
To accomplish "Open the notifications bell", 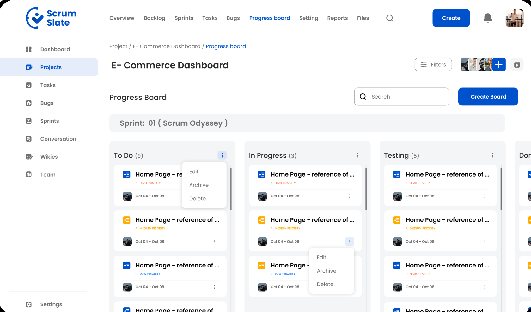I will click(488, 18).
